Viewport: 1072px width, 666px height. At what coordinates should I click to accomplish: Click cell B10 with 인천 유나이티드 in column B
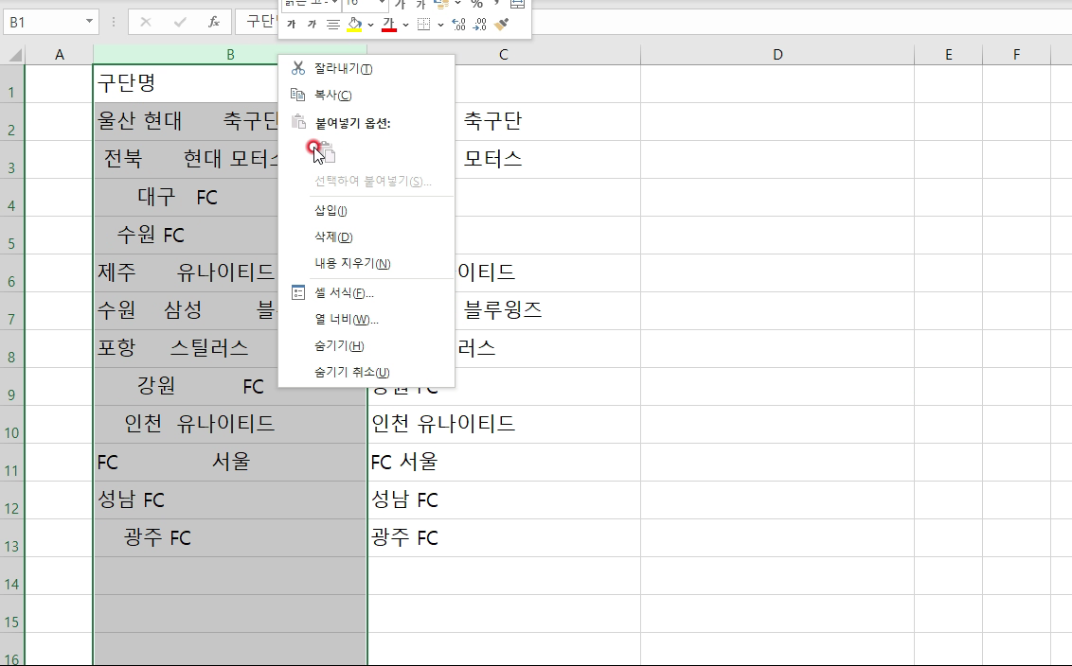tap(230, 424)
